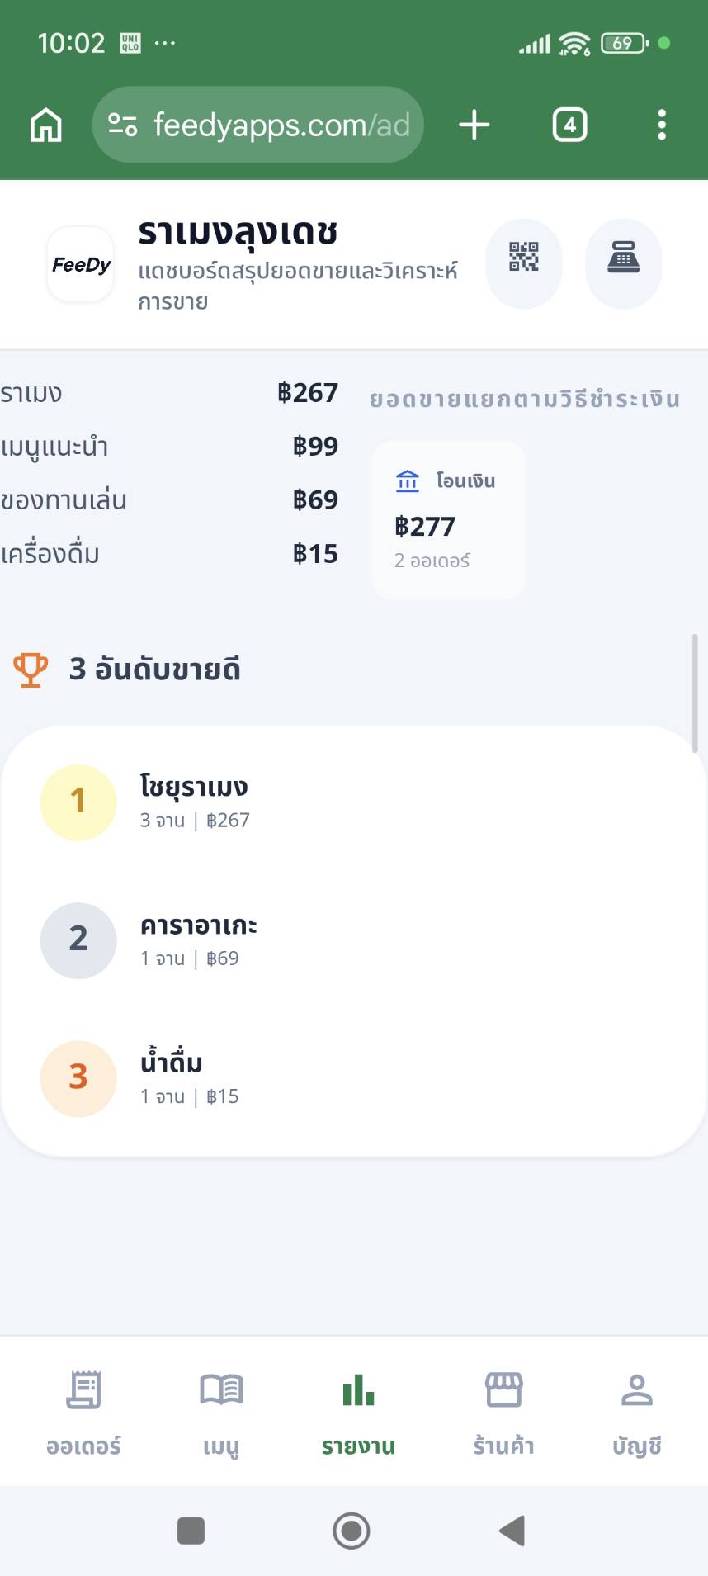
Task: Click the page vertical scrollbar
Action: pos(695,693)
